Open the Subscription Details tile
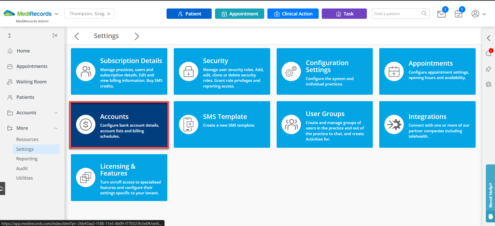This screenshot has height=226, width=495. pos(119,71)
